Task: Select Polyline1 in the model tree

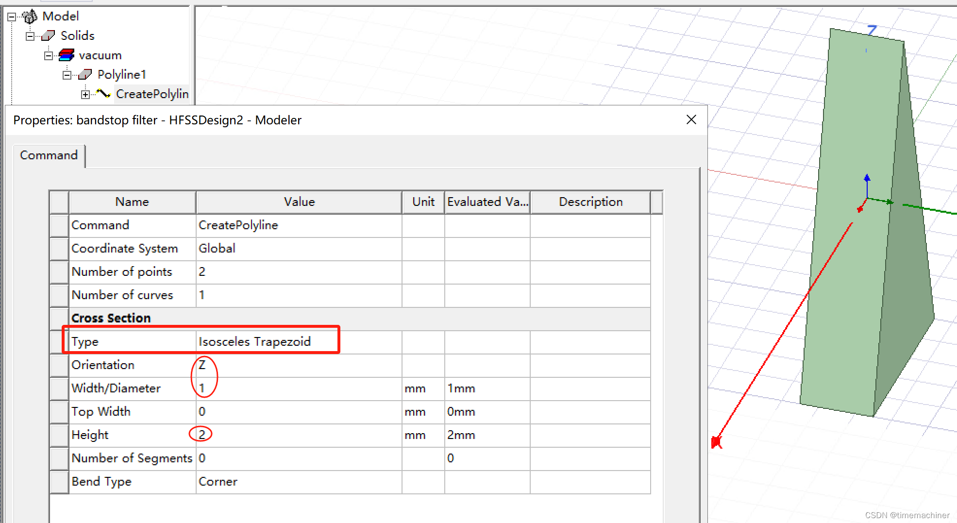Action: tap(122, 74)
